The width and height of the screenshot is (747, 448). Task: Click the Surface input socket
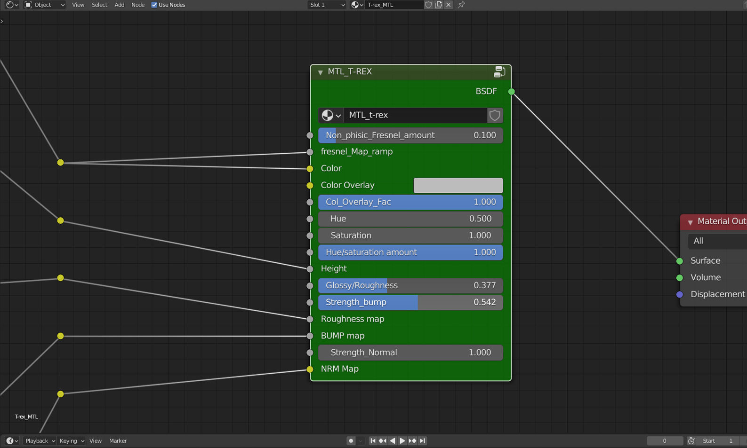tap(680, 261)
